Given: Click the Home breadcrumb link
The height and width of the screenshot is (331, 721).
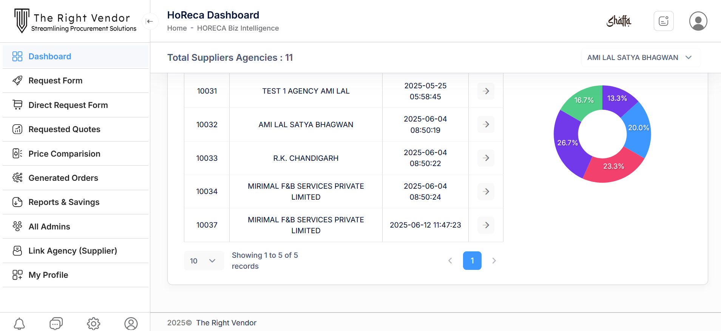Looking at the screenshot, I should tap(177, 28).
